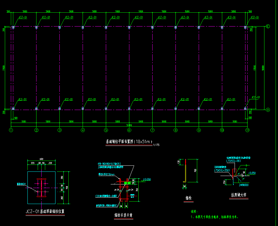Click grid axis bubble 6
Viewport: 278px width, 226px height.
click(x=129, y=130)
